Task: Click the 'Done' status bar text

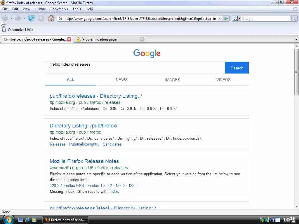Action: [x=6, y=212]
